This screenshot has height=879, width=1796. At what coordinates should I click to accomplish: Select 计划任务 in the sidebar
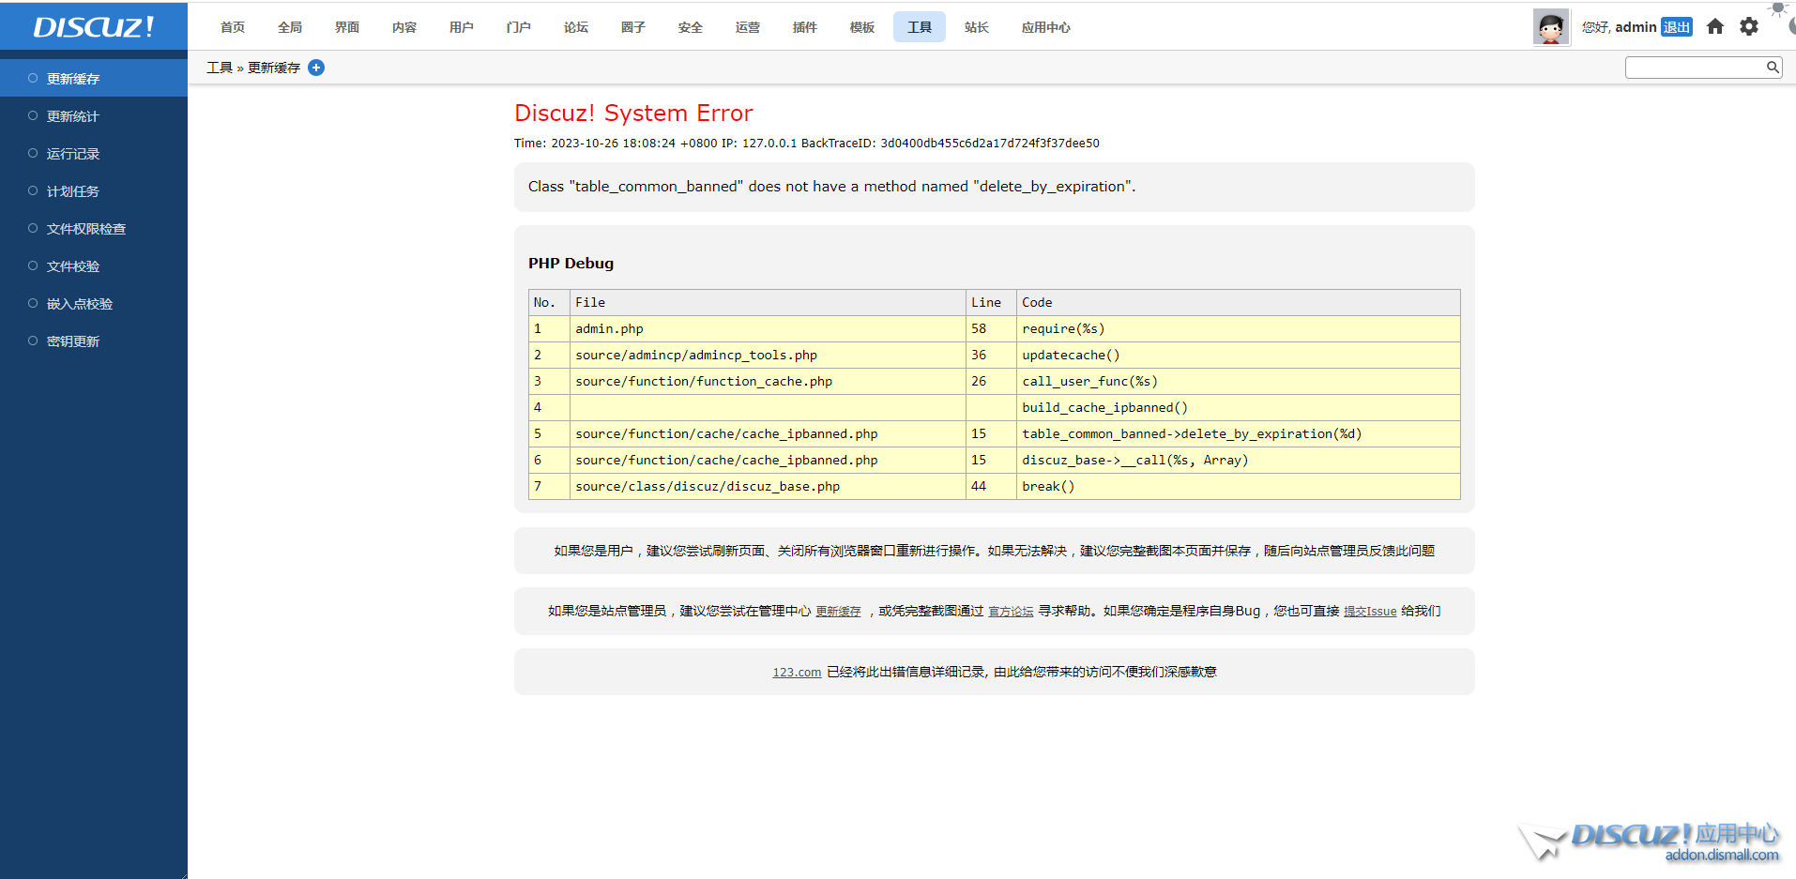tap(72, 191)
